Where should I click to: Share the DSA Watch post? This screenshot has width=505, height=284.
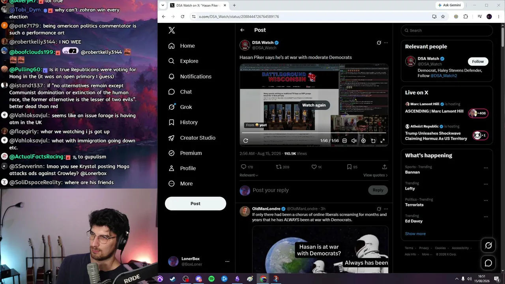(x=385, y=167)
